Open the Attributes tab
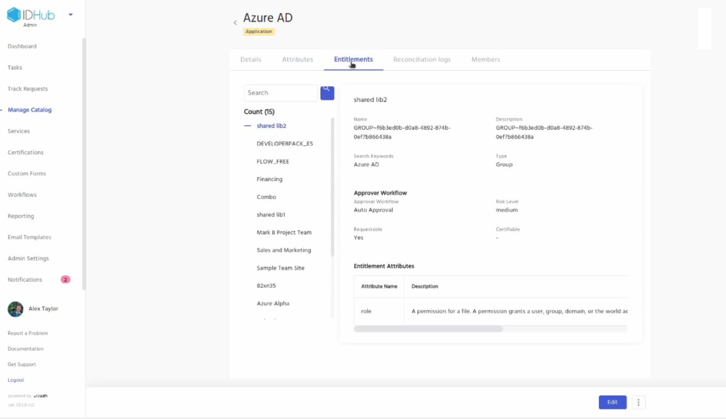 pyautogui.click(x=297, y=59)
